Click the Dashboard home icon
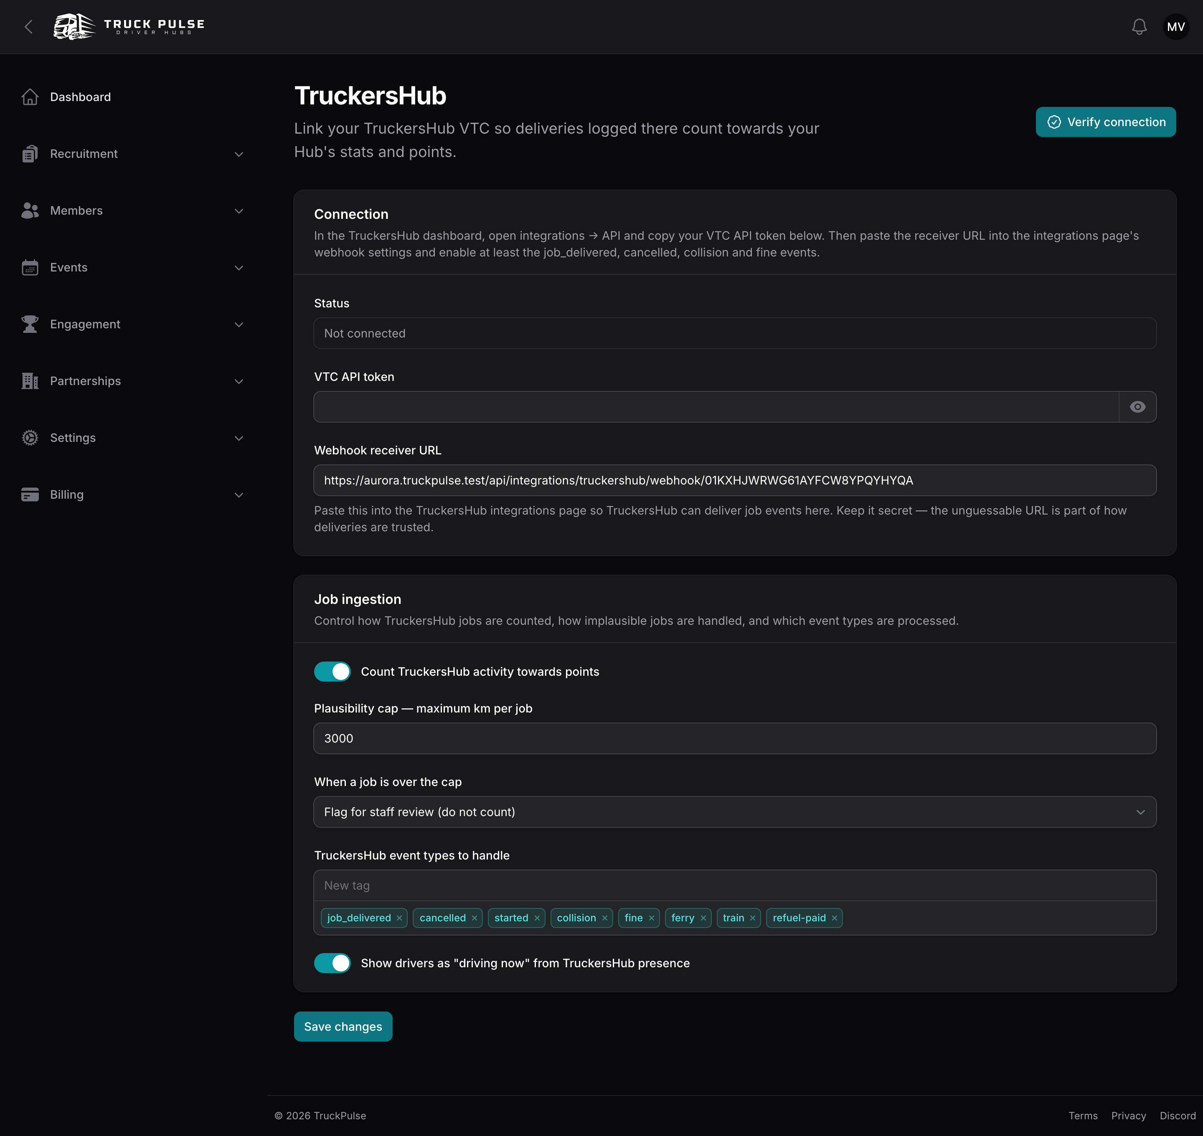Screen dimensions: 1203x1136 (x=30, y=97)
